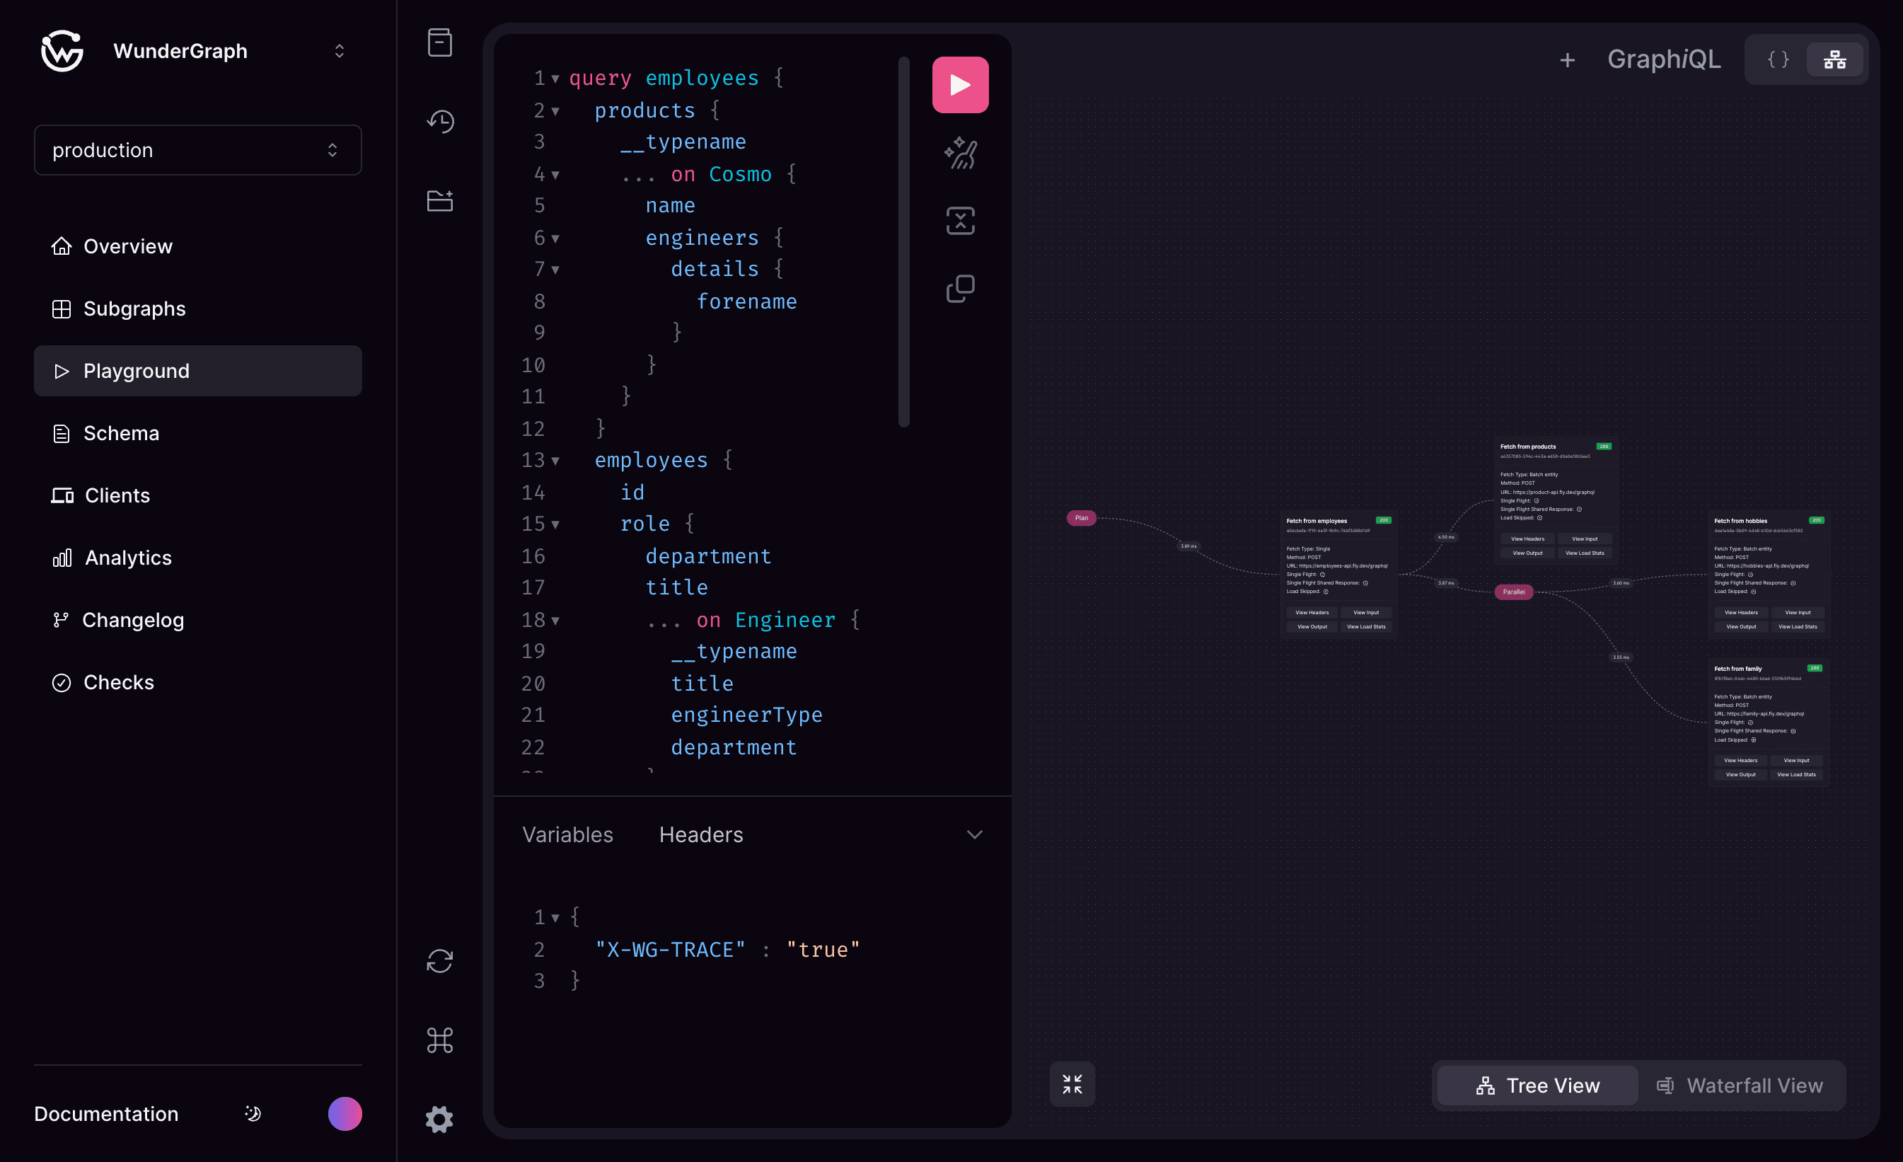Screen dimensions: 1903x1162
Task: Open the user avatar menu
Action: (345, 1113)
